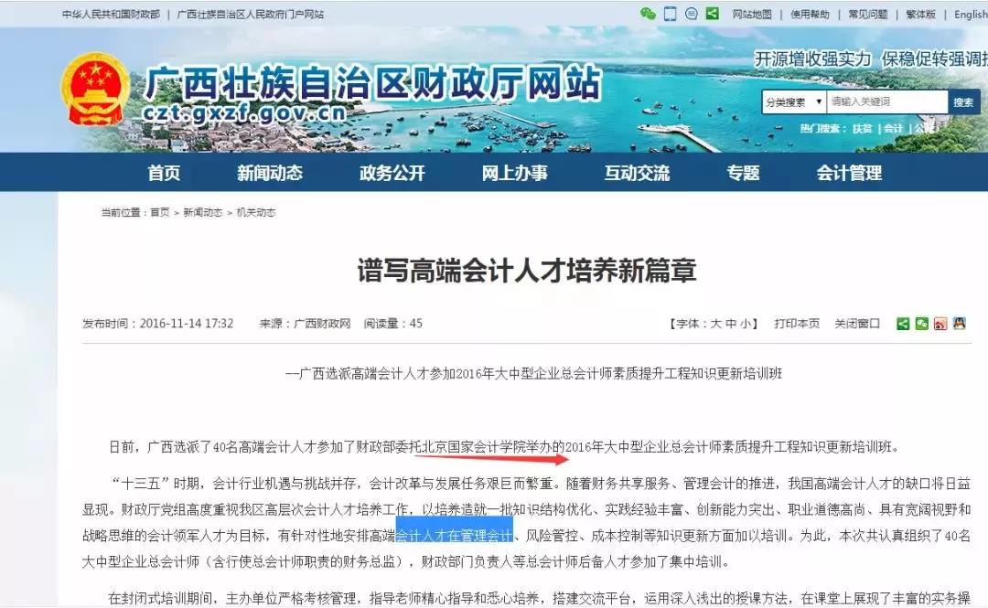The height and width of the screenshot is (608, 988).
Task: Share article via green share icon below title
Action: (x=903, y=324)
